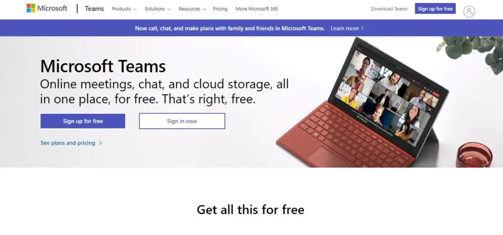Click the Sign in now button
This screenshot has height=235, width=503.
tap(182, 121)
